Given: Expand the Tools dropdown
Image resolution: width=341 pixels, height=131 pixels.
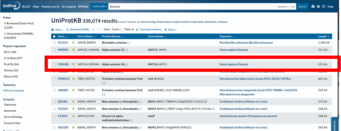Looking at the screenshot, I should pyautogui.click(x=57, y=30).
